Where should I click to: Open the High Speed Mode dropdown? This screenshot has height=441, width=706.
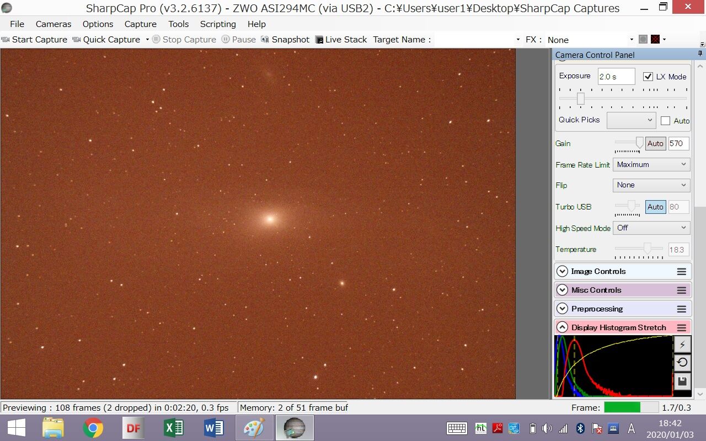(x=651, y=228)
